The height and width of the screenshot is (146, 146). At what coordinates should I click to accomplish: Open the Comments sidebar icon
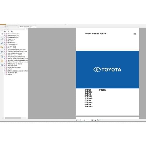coord(2,47)
